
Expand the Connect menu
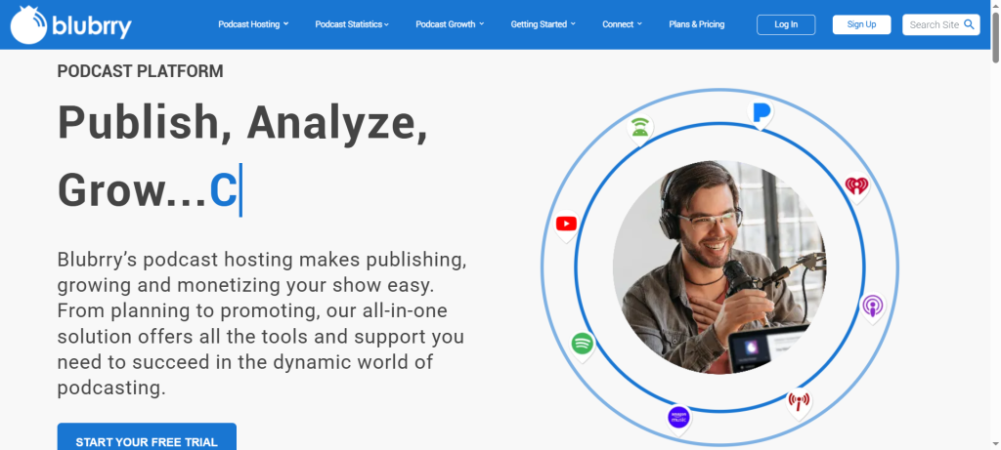click(622, 24)
